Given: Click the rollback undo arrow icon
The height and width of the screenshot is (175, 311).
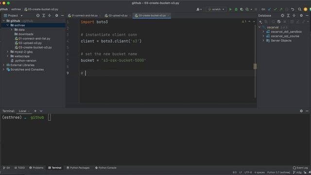Looking at the screenshot, I should [293, 9].
